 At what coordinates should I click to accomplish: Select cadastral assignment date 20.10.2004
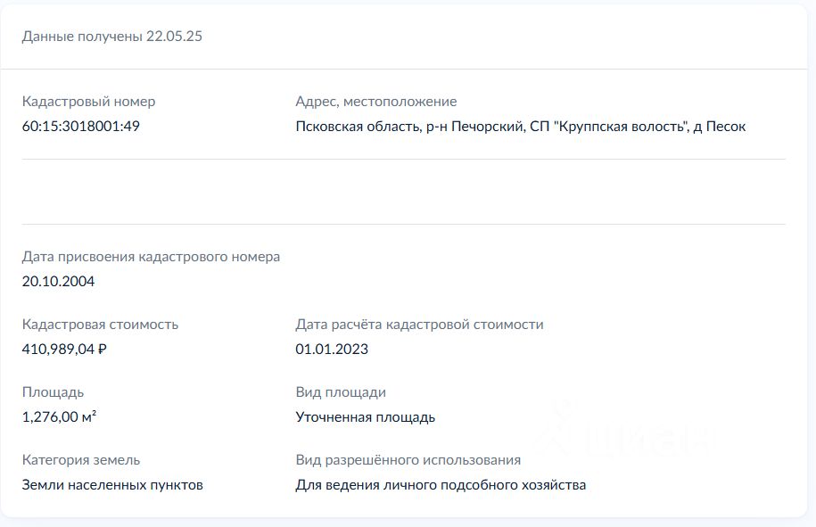click(x=58, y=282)
